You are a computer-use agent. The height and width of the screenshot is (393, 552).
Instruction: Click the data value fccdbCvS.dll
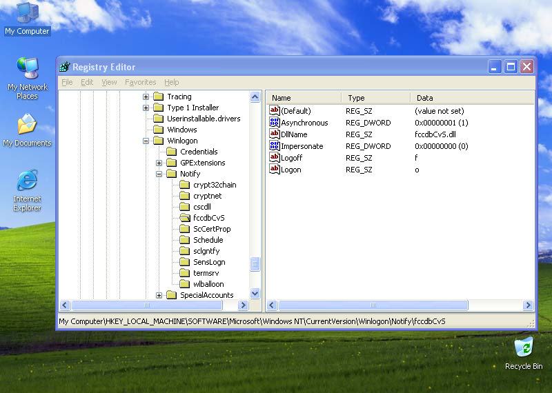tap(435, 134)
